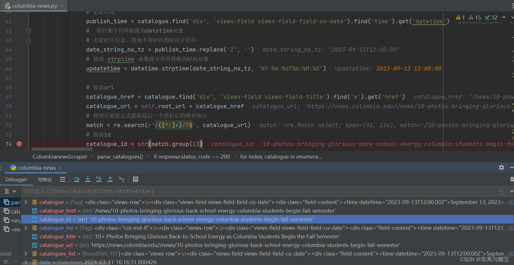Click the yellow warning indicator showing 1
The height and width of the screenshot is (265, 514).
pos(460,17)
